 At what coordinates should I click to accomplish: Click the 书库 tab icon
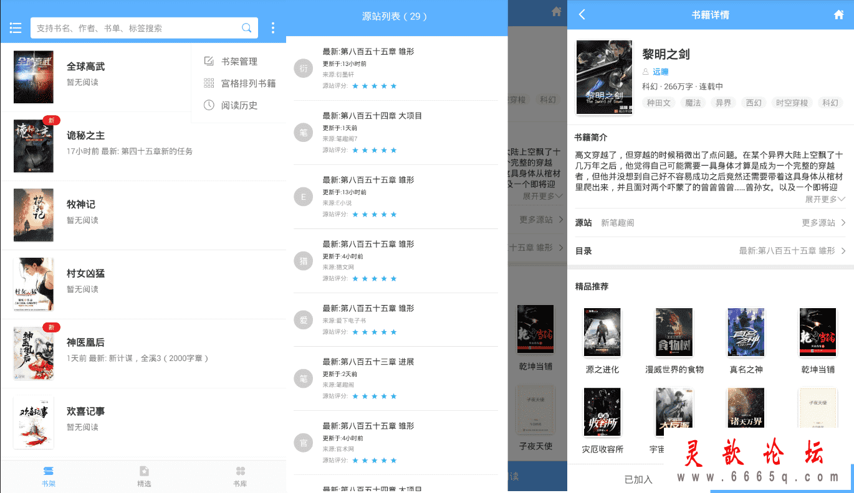pyautogui.click(x=240, y=471)
